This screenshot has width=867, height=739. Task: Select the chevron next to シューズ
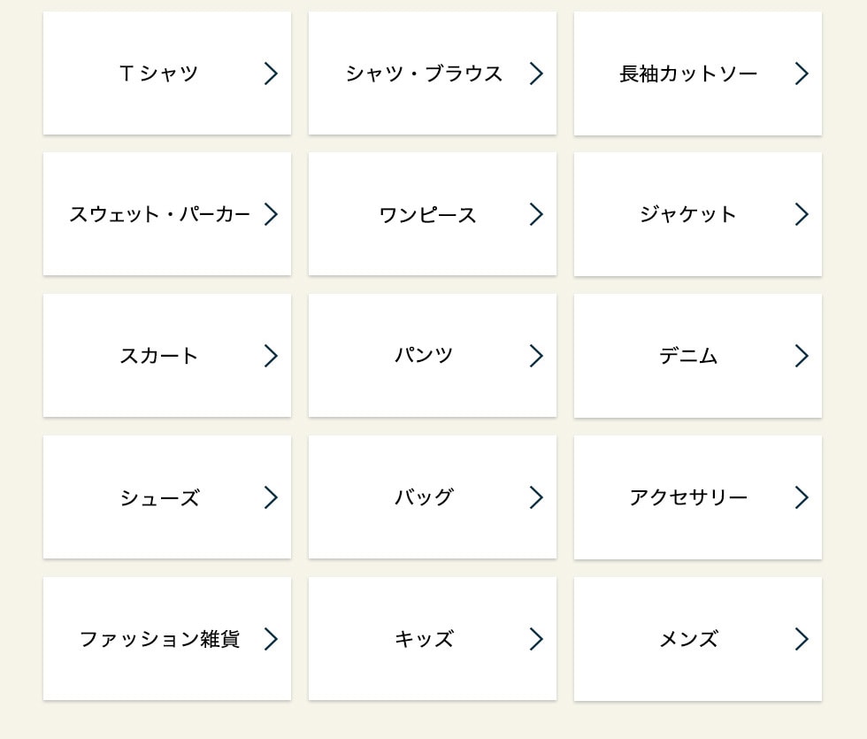click(271, 497)
